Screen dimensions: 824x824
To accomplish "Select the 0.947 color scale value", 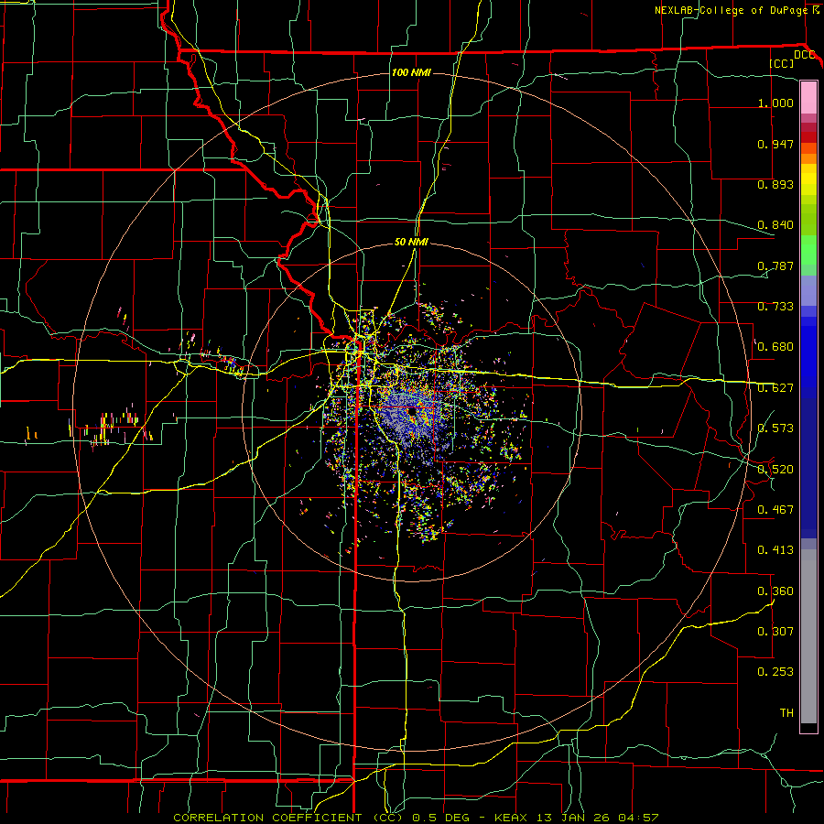I will pyautogui.click(x=775, y=144).
